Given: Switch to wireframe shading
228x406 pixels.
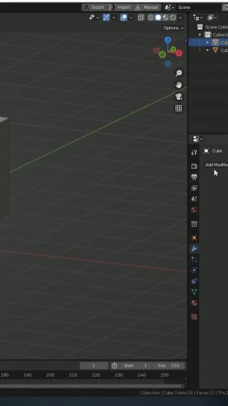Looking at the screenshot, I should coord(151,18).
